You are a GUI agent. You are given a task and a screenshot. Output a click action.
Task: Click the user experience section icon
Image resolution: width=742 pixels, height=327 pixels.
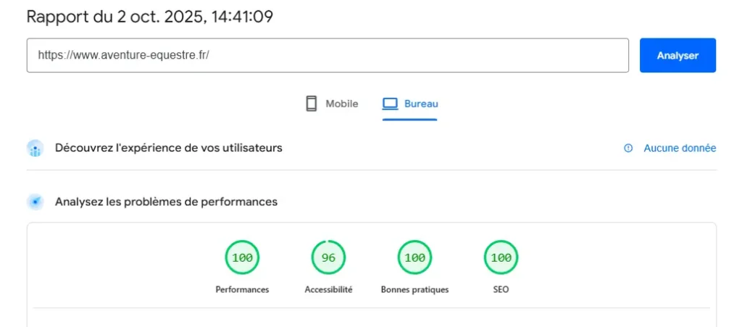click(x=36, y=149)
